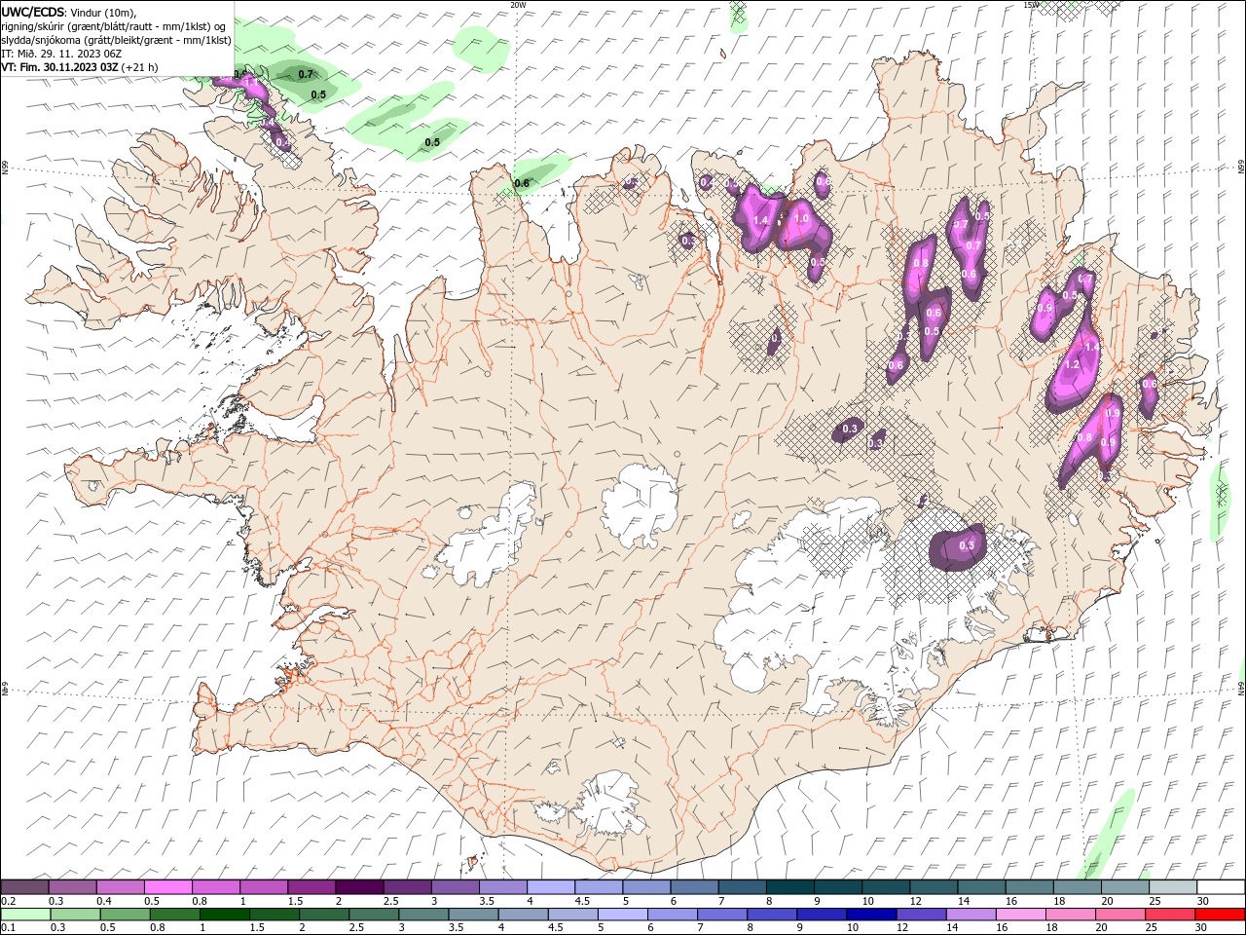1246x935 pixels.
Task: Click the 'VT: Fim. 30.11.2023 03Z (+21 h)' line
Action: coord(80,67)
